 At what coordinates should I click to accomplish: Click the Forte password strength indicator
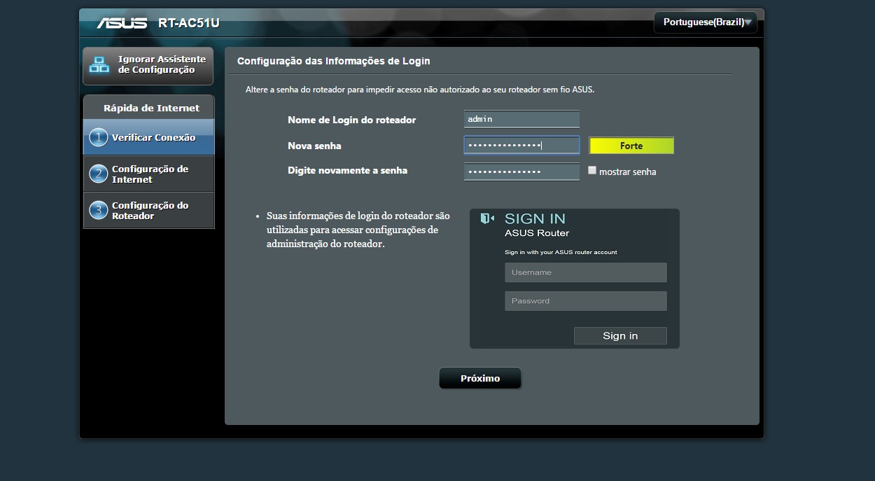pos(631,146)
